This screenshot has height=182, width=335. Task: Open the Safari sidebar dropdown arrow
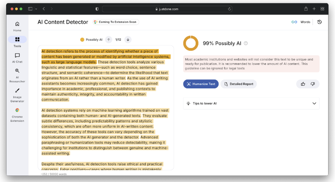tap(36, 8)
